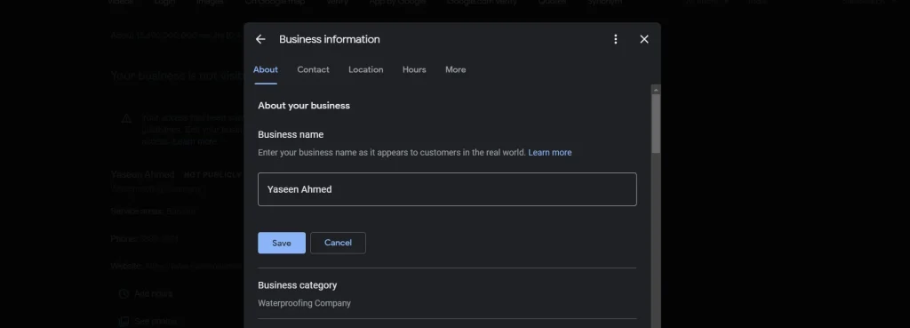The width and height of the screenshot is (910, 328).
Task: Close the Business information dialog
Action: click(644, 39)
